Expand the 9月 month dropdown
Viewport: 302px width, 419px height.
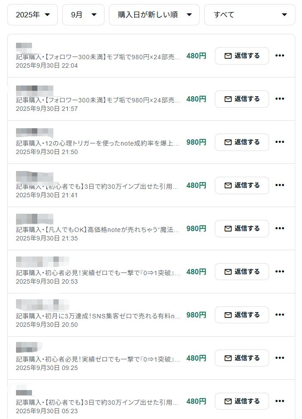[x=83, y=15]
